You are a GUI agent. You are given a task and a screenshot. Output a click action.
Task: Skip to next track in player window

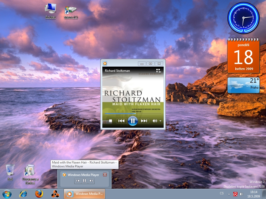tap(144, 121)
